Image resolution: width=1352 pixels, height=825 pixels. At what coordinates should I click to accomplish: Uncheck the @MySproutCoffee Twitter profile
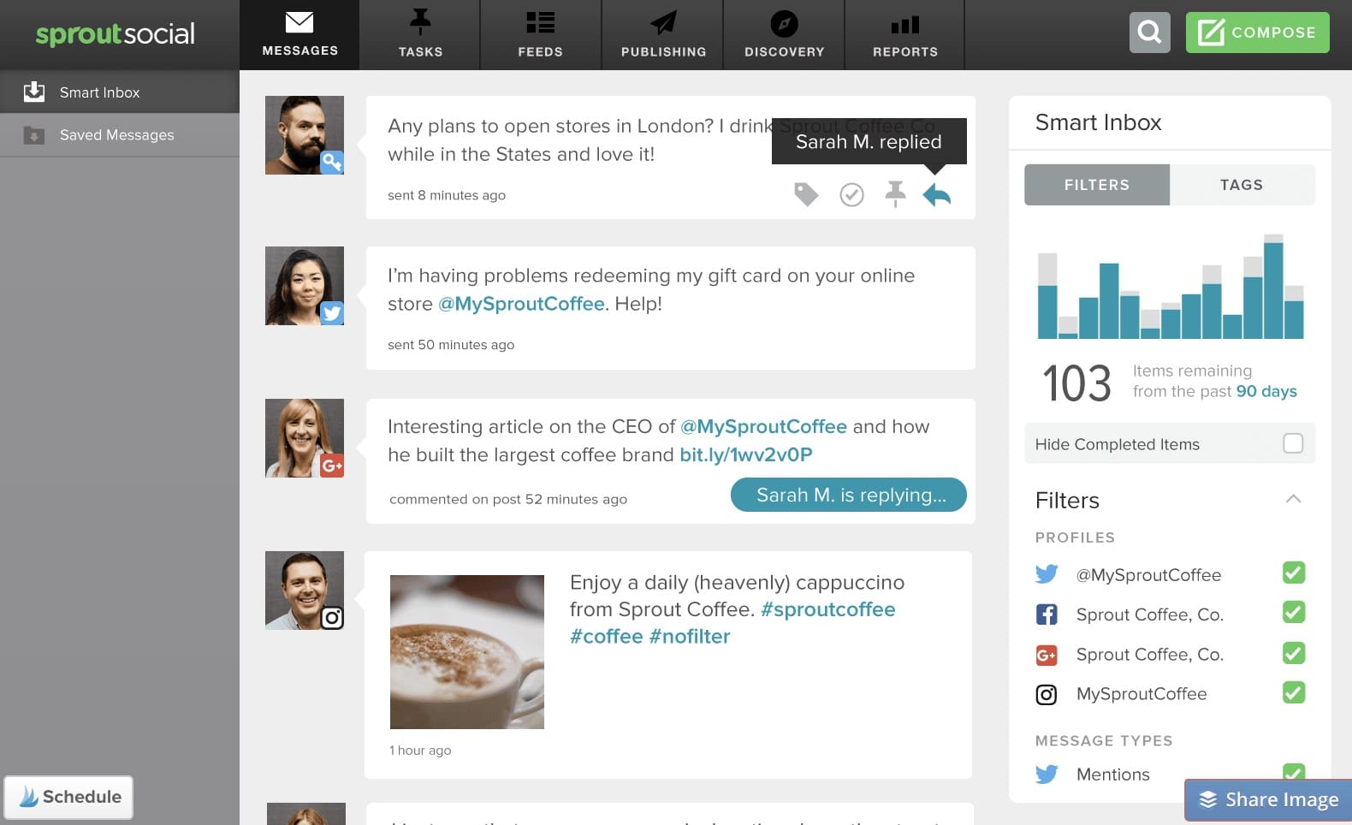click(1294, 573)
